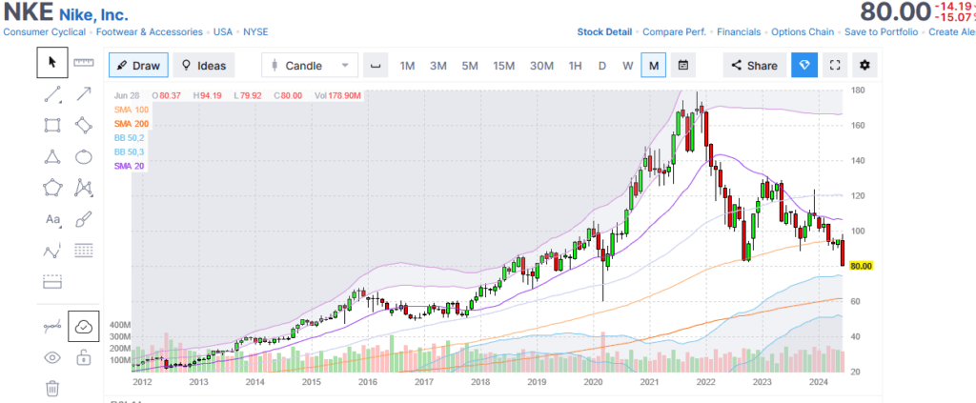Click the SMA 200 legend label

pyautogui.click(x=132, y=124)
